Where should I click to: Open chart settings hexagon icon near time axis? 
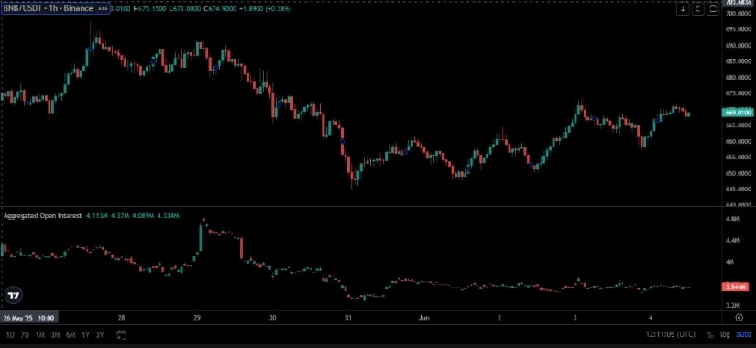[739, 317]
